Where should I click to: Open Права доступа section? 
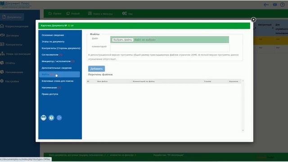tap(50, 94)
